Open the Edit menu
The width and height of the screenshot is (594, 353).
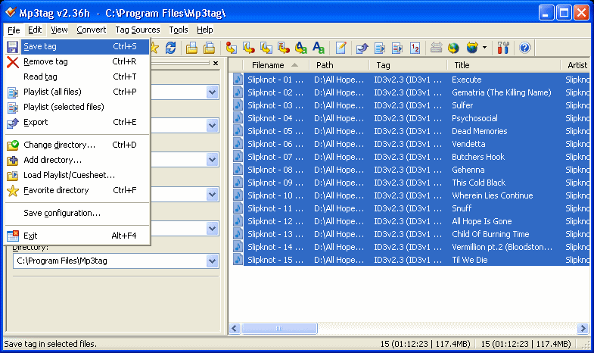tap(35, 30)
